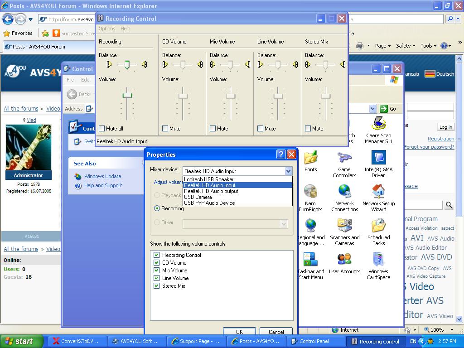
Task: Open User Accounts icon
Action: coord(344,259)
